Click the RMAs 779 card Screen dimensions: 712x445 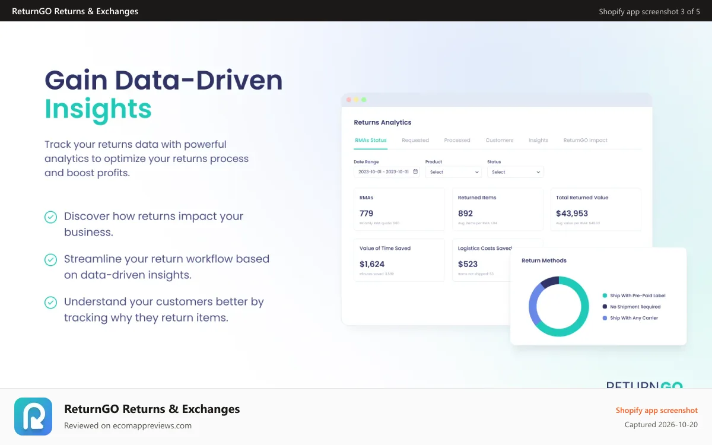(399, 209)
